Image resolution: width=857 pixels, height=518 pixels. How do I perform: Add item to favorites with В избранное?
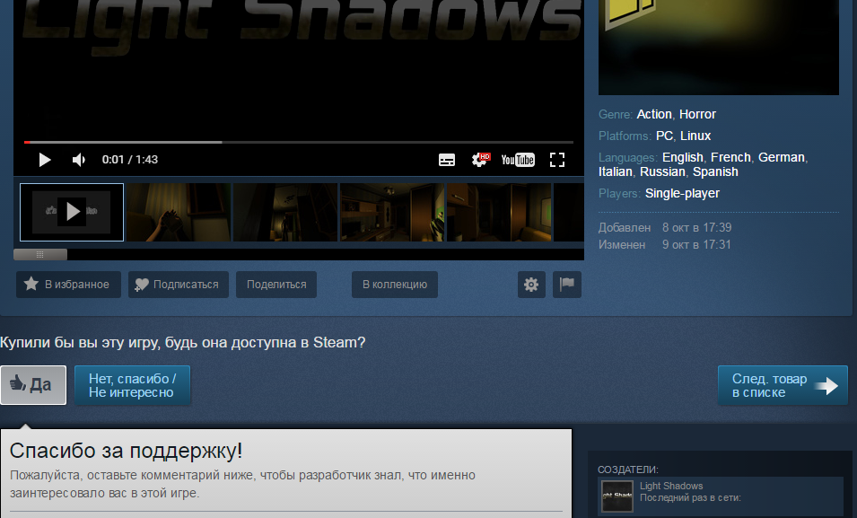coord(68,285)
